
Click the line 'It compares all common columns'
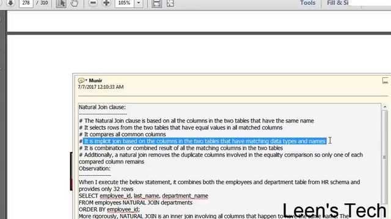click(122, 134)
